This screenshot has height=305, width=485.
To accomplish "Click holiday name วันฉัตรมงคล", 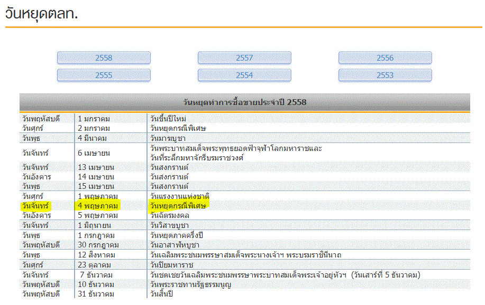I will point(169,215).
